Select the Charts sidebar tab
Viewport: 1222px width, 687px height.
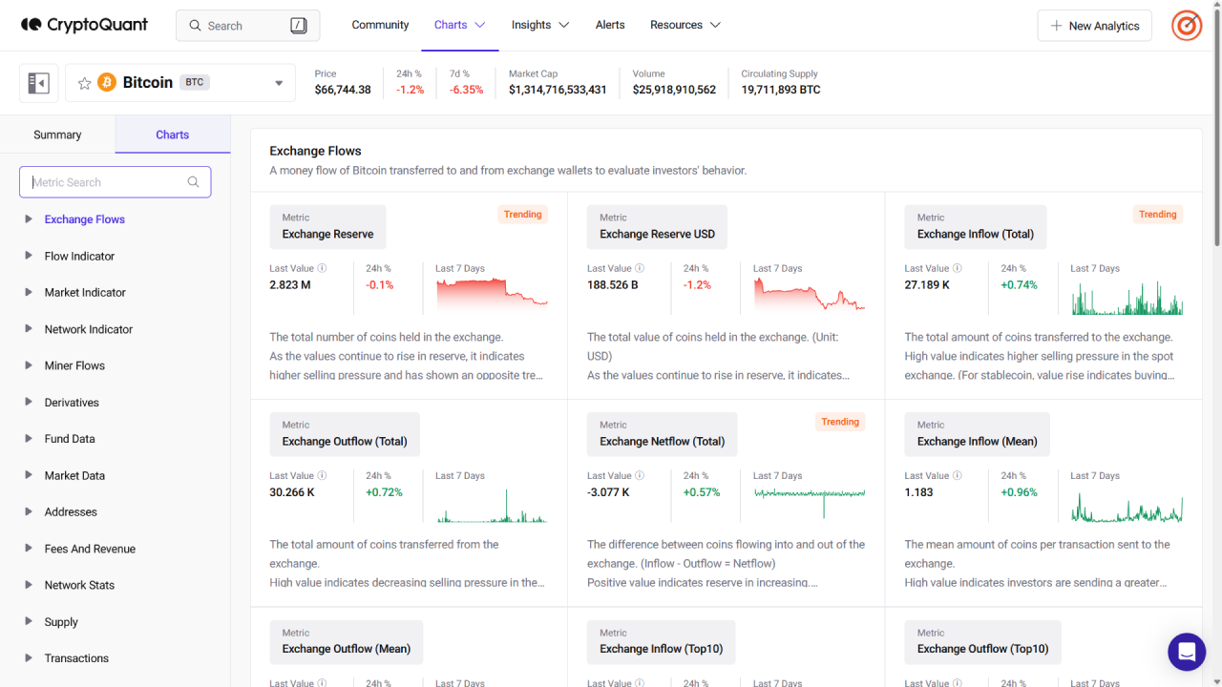(173, 135)
